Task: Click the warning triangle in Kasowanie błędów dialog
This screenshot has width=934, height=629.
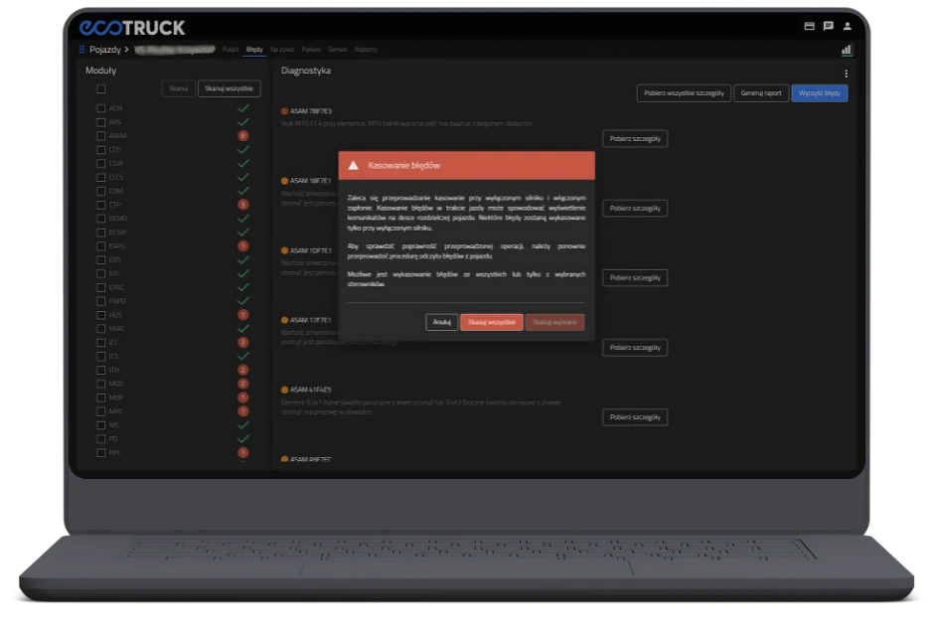Action: click(x=353, y=165)
